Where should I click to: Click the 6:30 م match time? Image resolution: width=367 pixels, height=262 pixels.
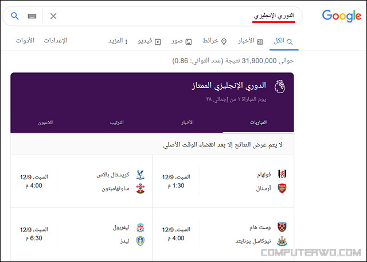[34, 238]
